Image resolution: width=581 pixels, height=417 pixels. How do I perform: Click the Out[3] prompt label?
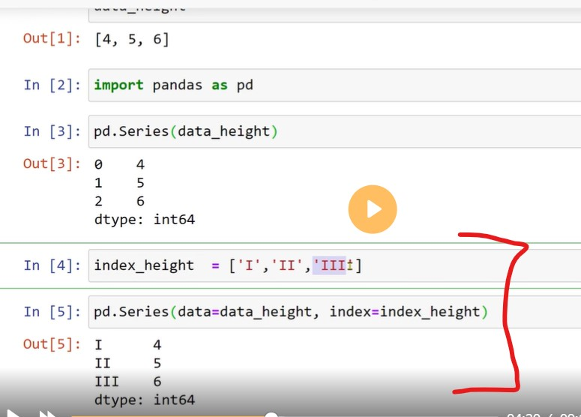tap(52, 163)
